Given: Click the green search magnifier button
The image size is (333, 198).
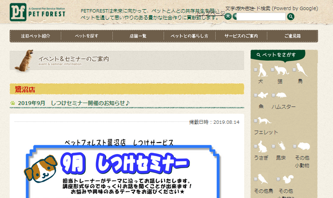Looking at the screenshot, I should pos(291,16).
